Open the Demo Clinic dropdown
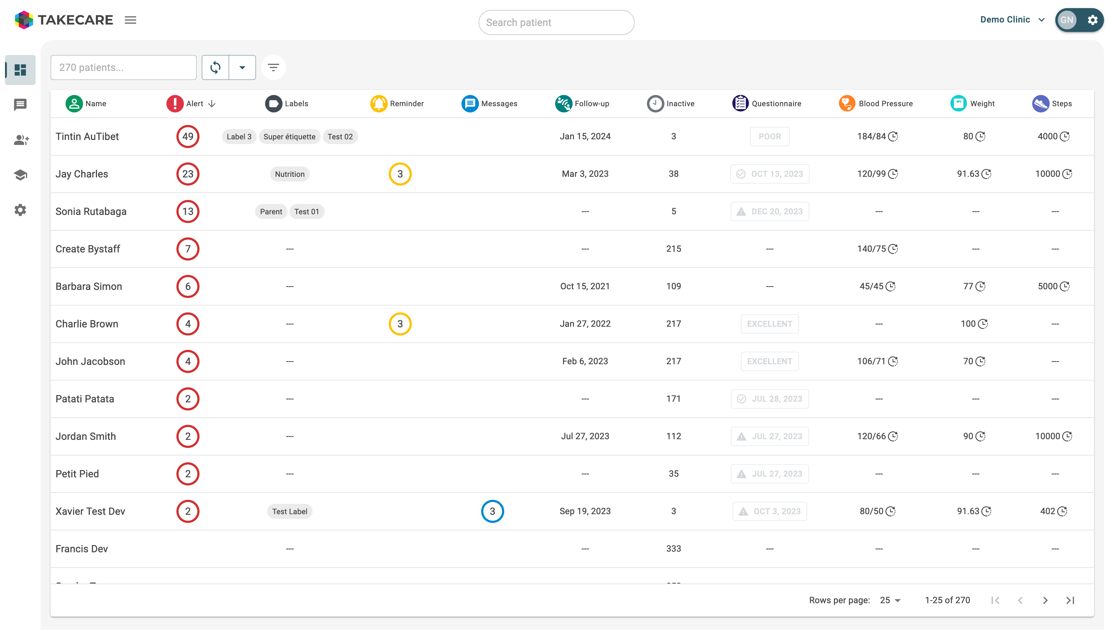 (1012, 20)
